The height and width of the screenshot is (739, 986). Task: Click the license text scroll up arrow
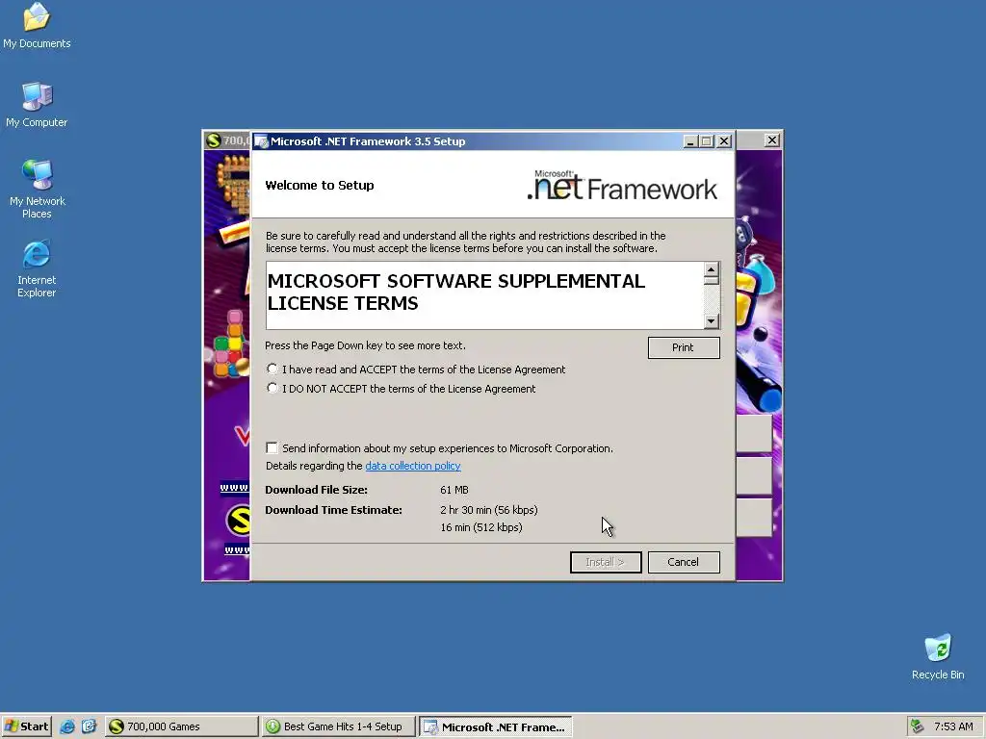(712, 270)
